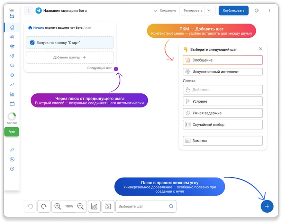Toggle the "Запуск на кнопку Старт" checkbox
The width and height of the screenshot is (282, 223).
click(x=32, y=43)
